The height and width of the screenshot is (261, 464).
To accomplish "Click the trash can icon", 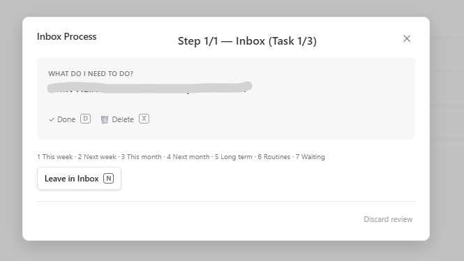I will coord(105,119).
